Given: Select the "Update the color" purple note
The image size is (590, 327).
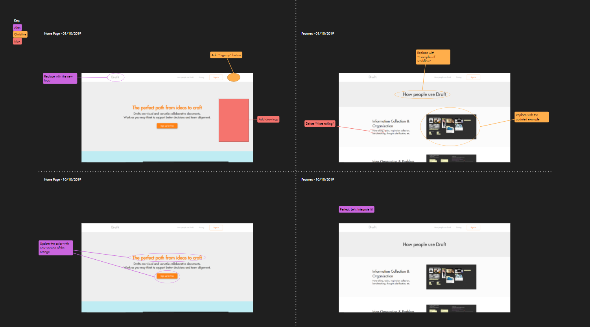Looking at the screenshot, I should [55, 248].
